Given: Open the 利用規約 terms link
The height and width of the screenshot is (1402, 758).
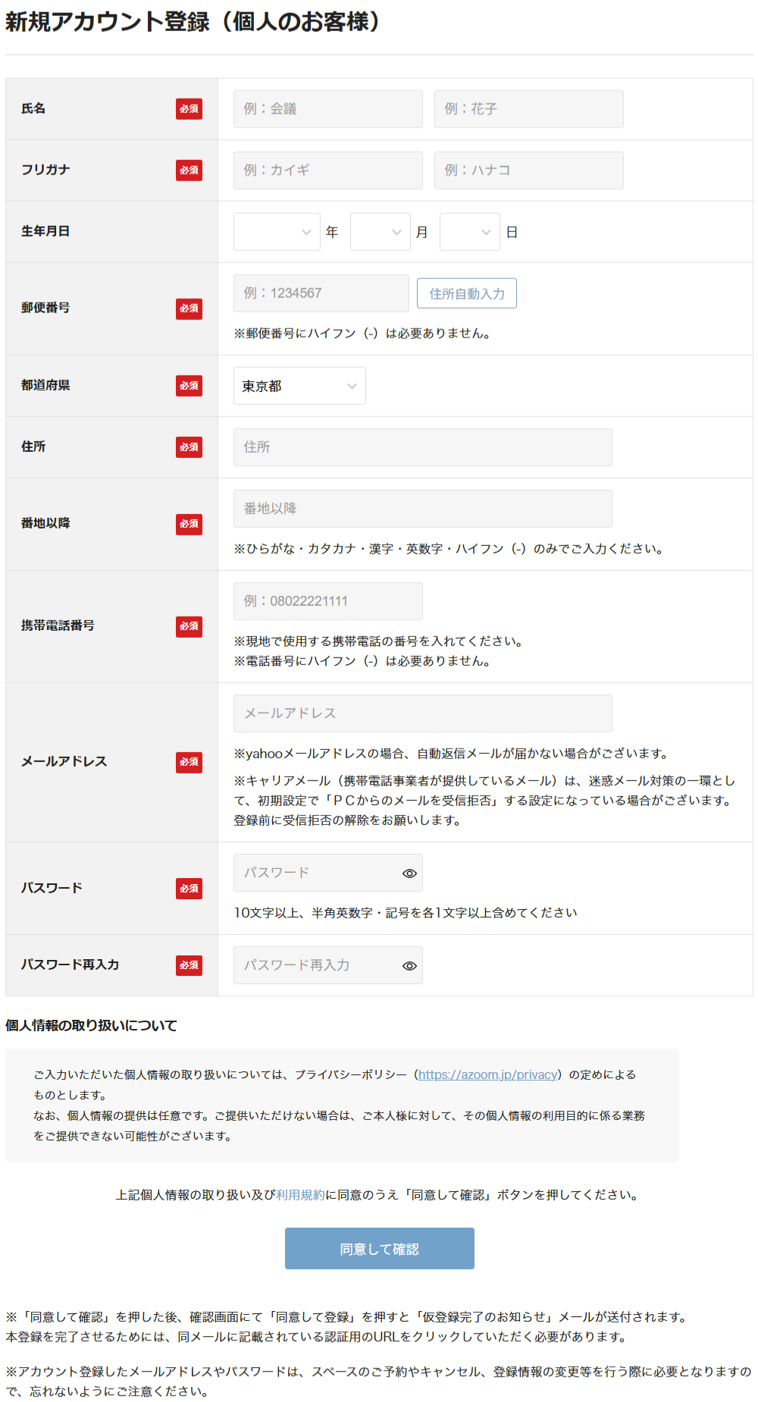Looking at the screenshot, I should 300,1195.
